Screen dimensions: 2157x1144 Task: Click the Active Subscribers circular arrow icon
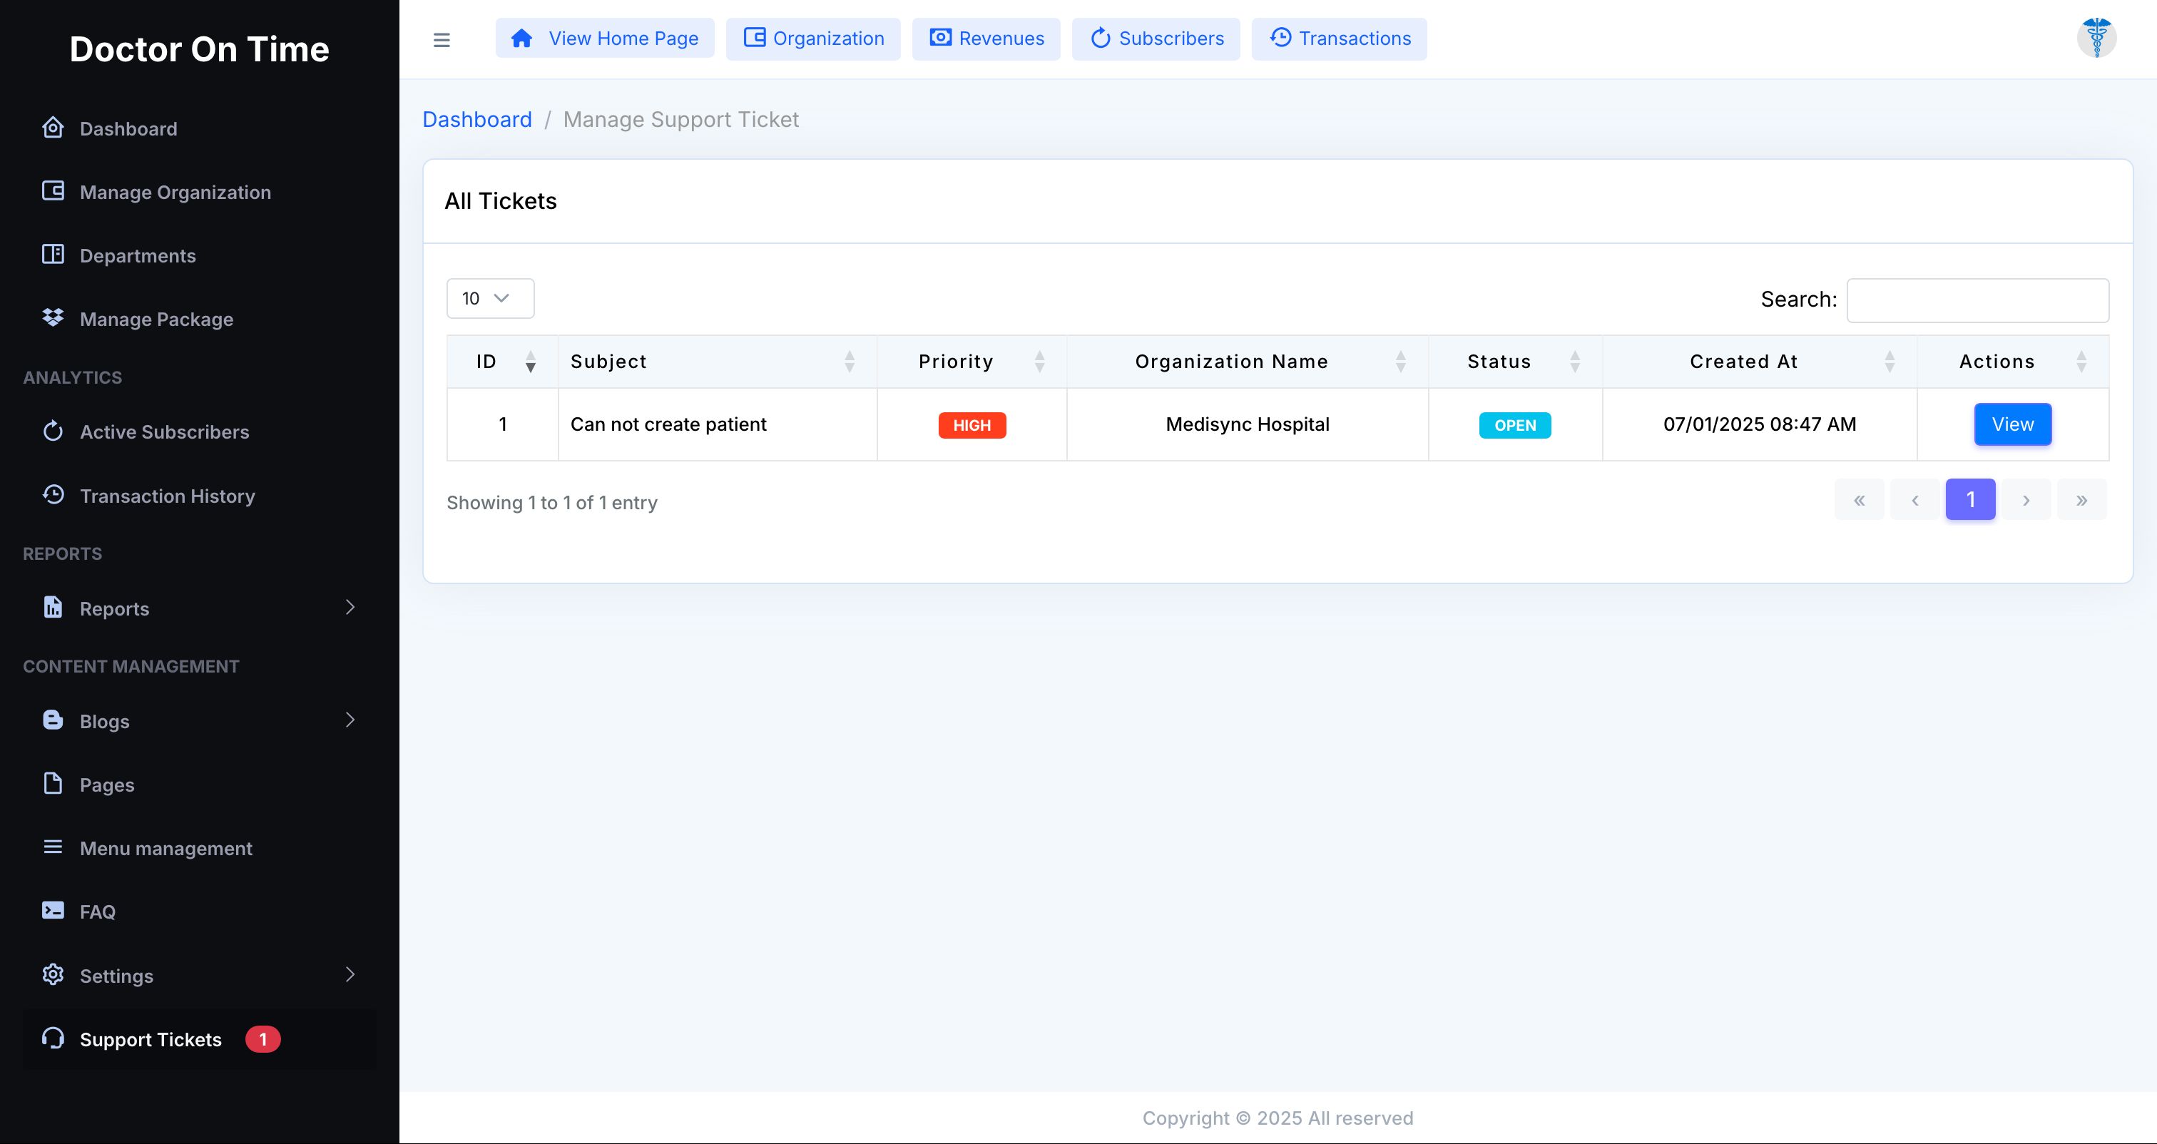coord(53,431)
